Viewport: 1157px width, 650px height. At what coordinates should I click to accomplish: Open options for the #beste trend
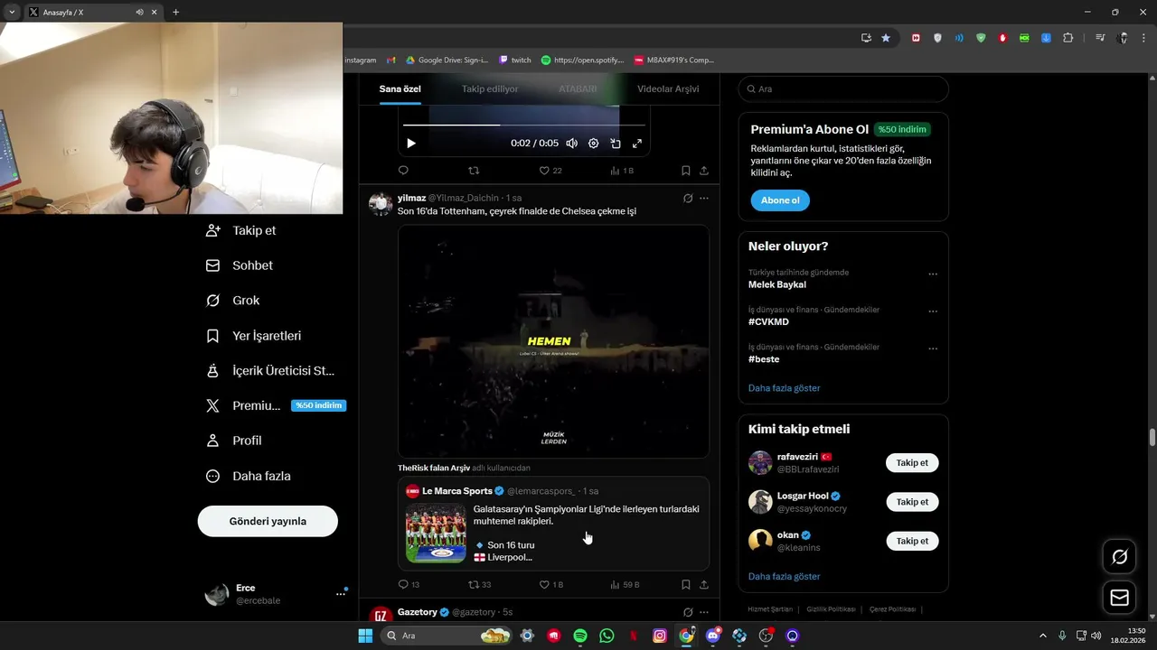click(933, 348)
